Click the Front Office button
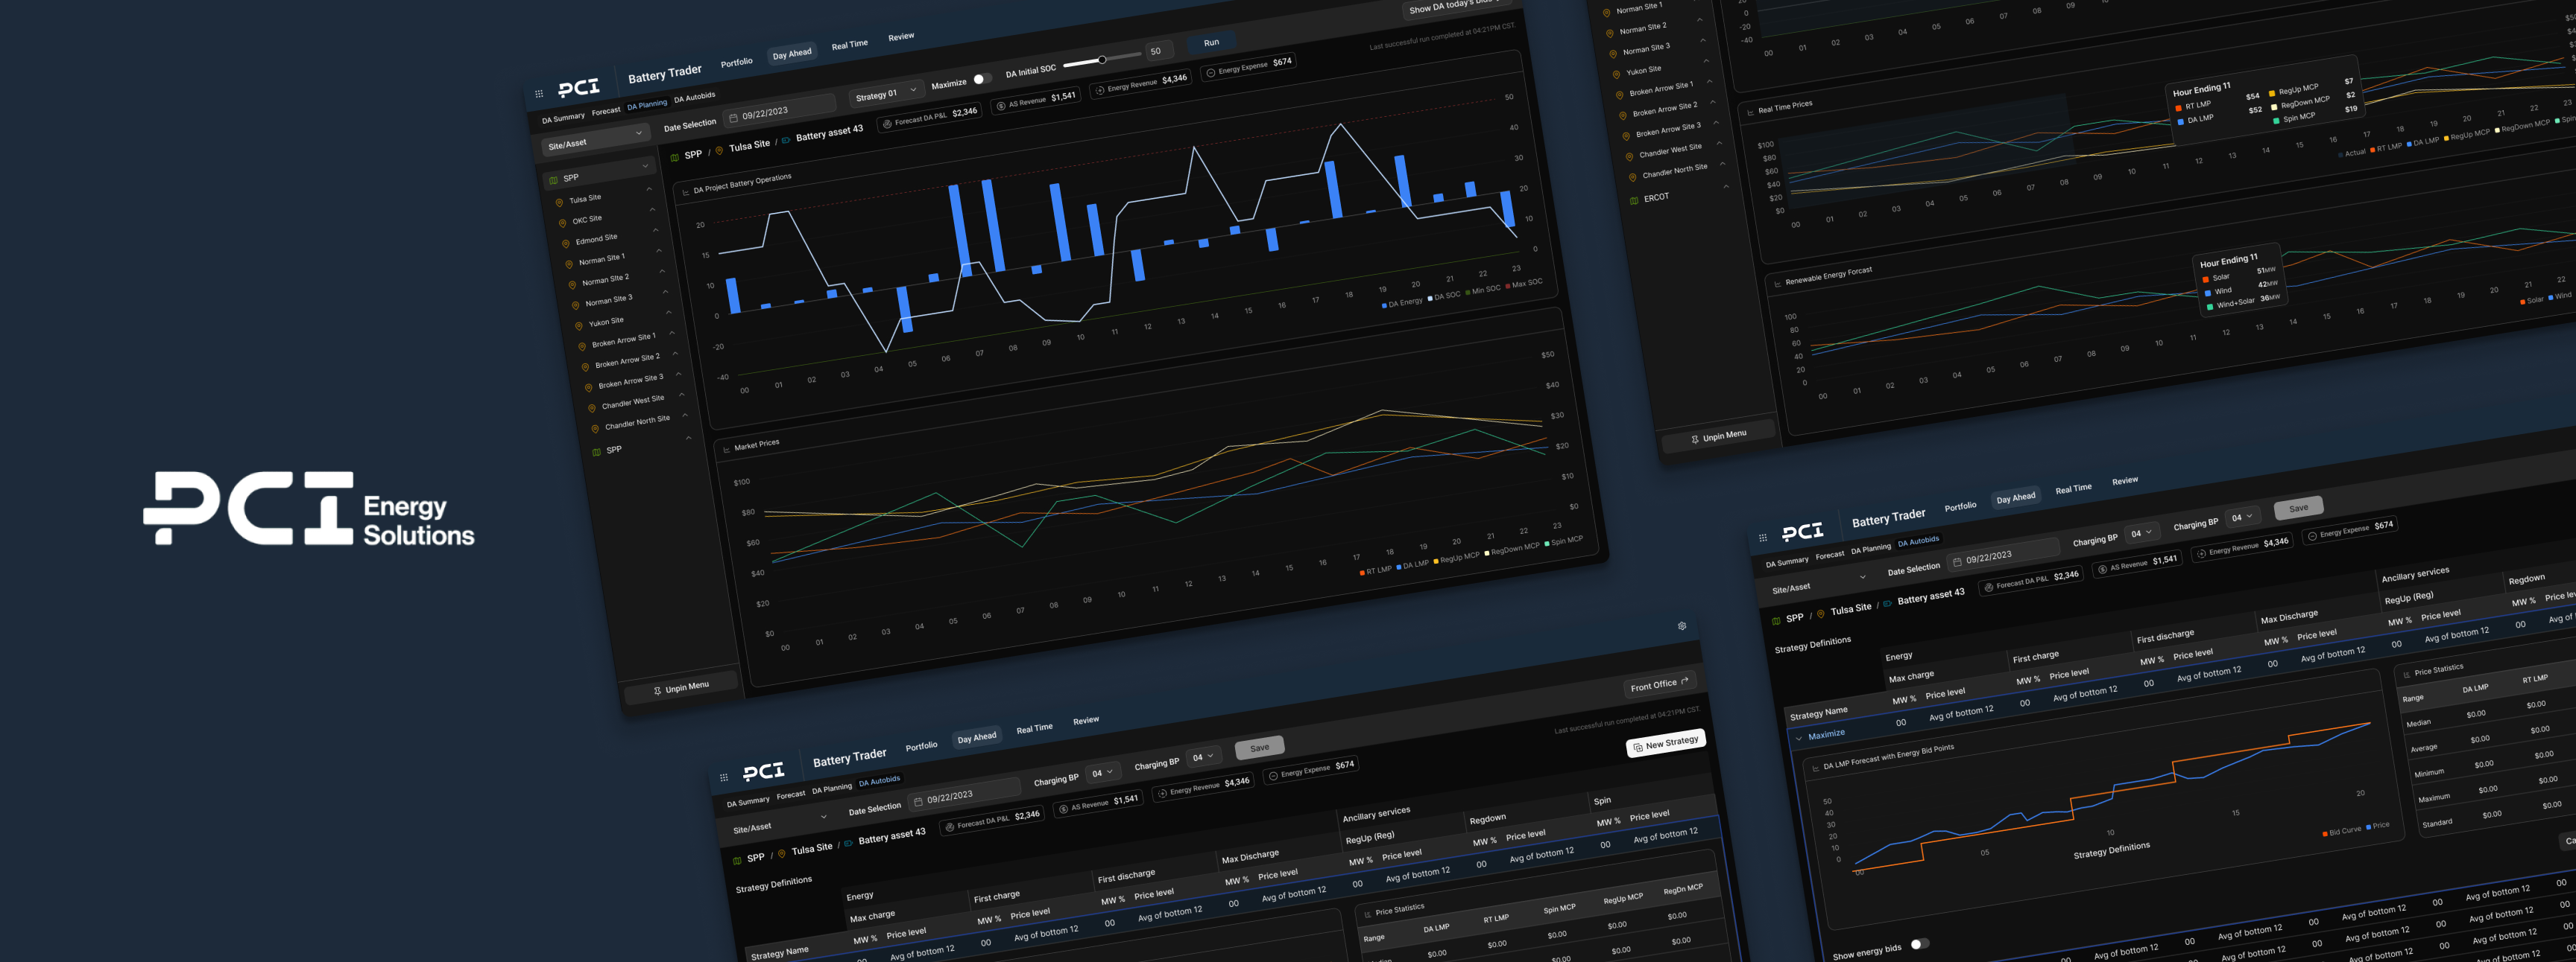The height and width of the screenshot is (962, 2576). point(1659,684)
